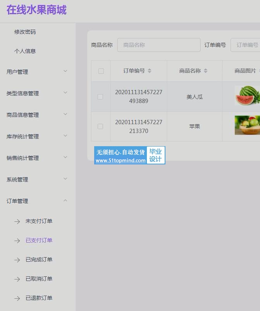260x311 pixels.
Task: Open the 已取消订单 page
Action: pyautogui.click(x=39, y=279)
